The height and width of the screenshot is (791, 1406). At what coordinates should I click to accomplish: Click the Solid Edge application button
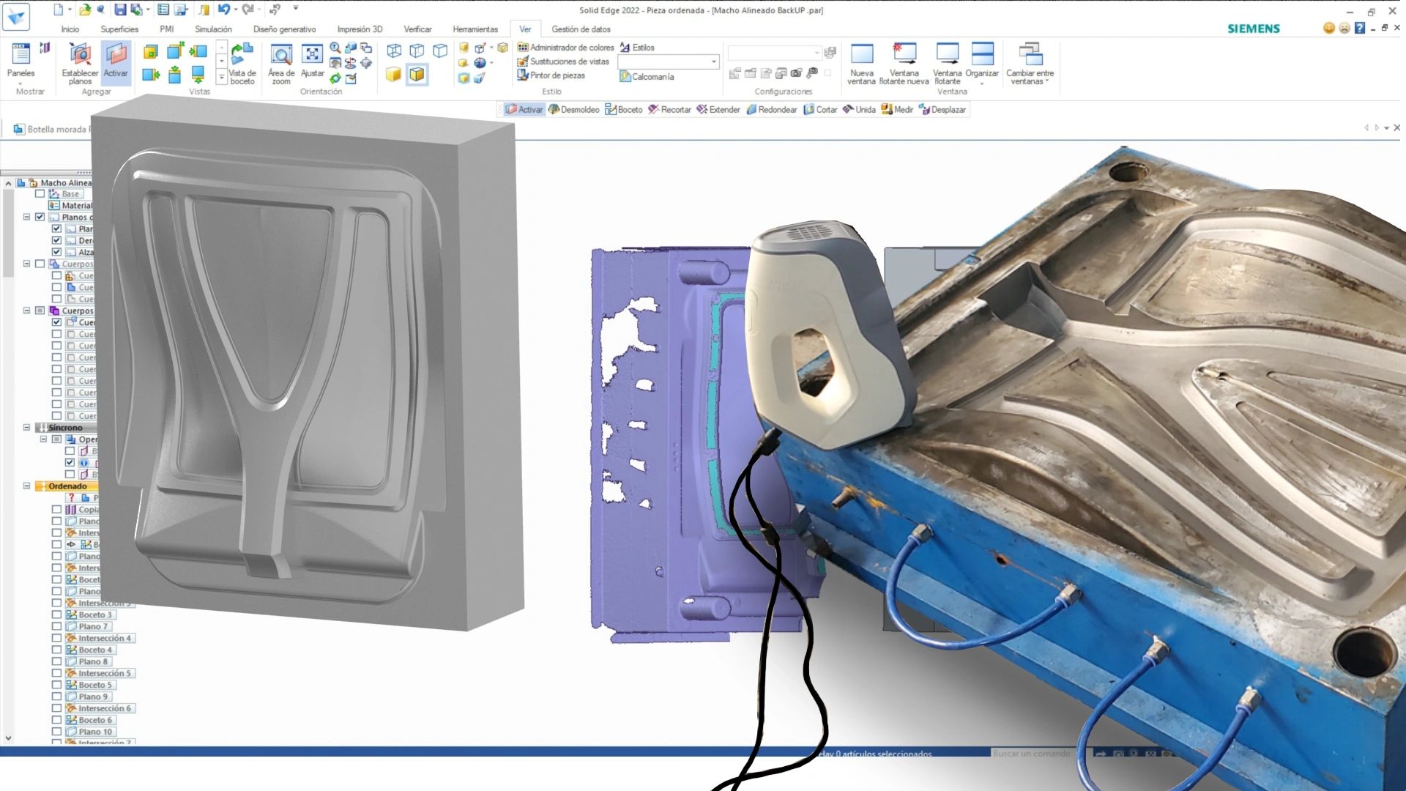[x=16, y=16]
